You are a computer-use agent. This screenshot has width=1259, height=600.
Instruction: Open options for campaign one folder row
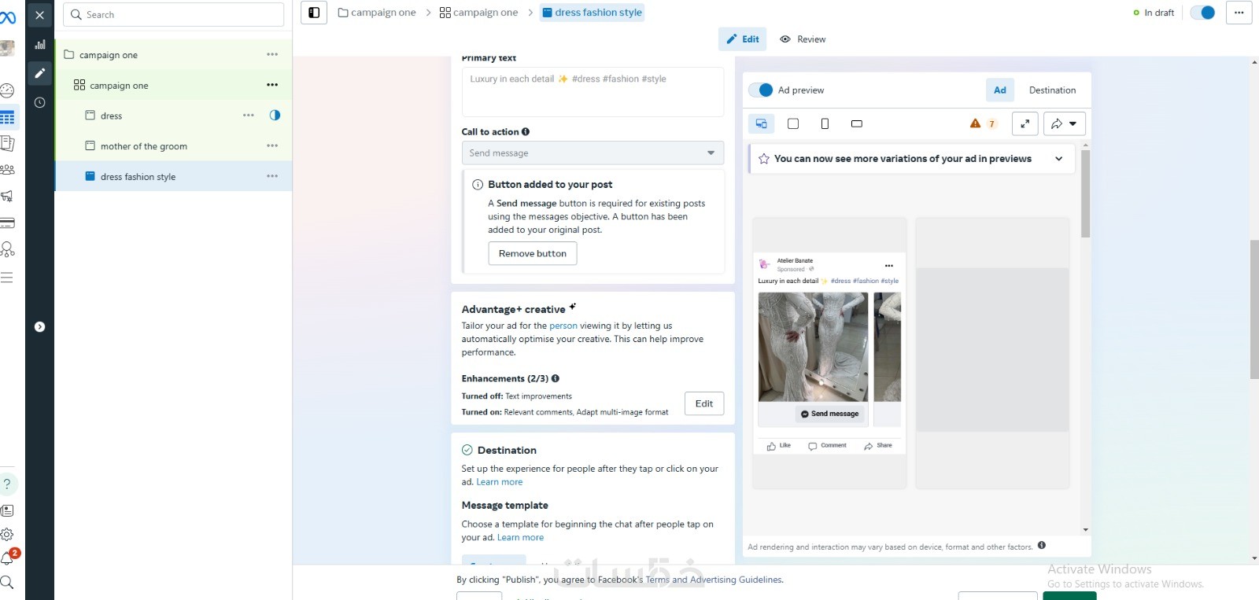(272, 54)
